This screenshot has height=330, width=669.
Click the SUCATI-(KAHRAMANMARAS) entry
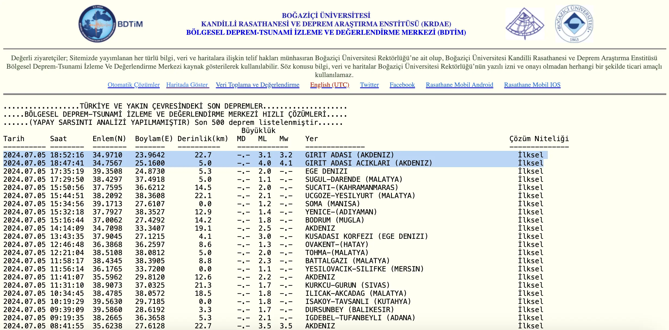point(352,188)
